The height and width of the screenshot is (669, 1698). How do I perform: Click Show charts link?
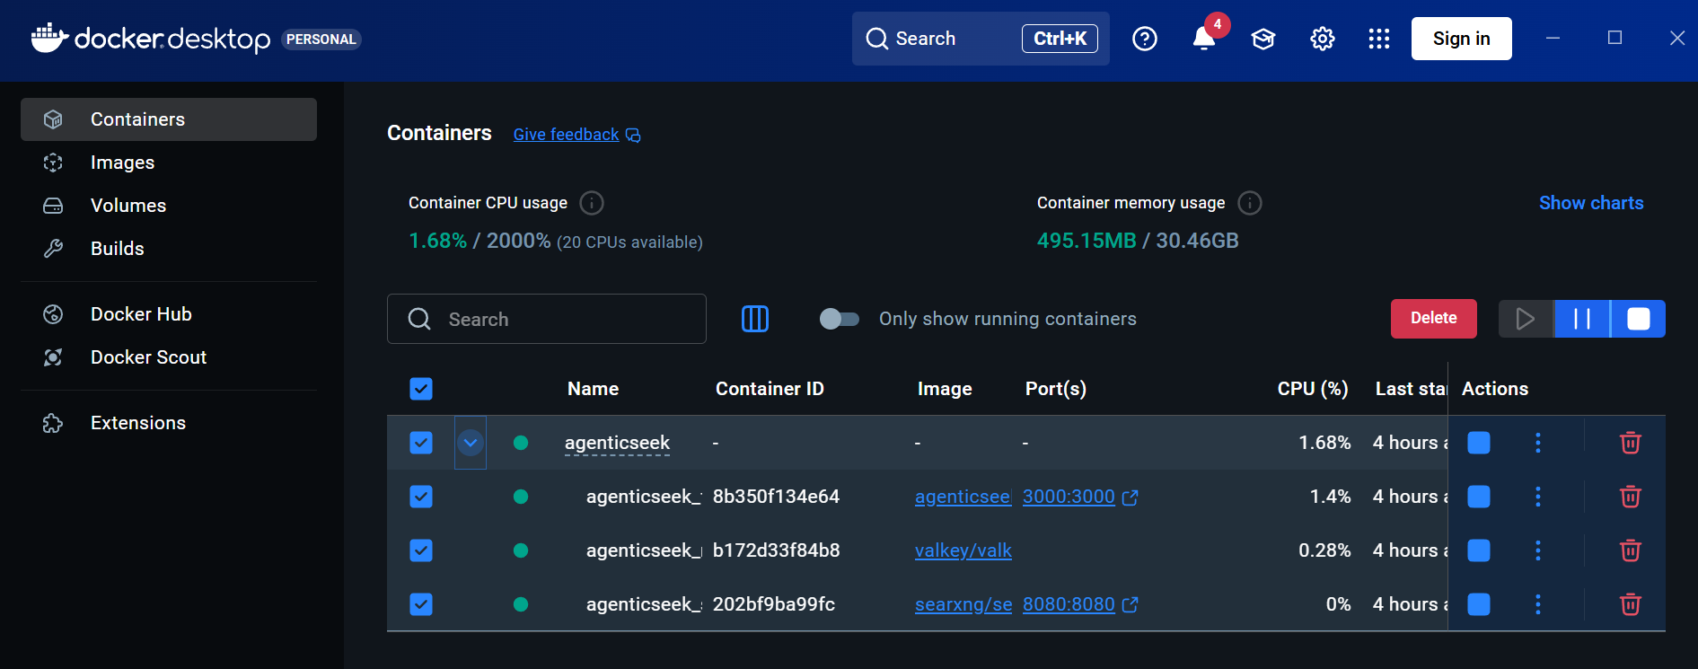click(x=1591, y=203)
